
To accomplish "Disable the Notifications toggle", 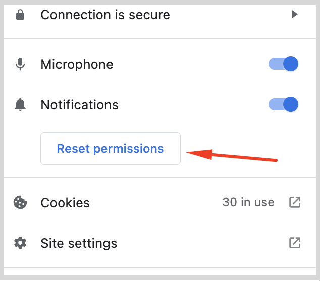I will (283, 104).
